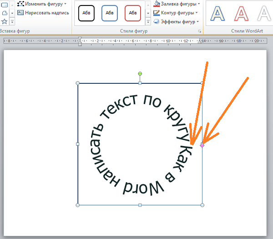Expand the shape styles gallery more button

pyautogui.click(x=148, y=21)
